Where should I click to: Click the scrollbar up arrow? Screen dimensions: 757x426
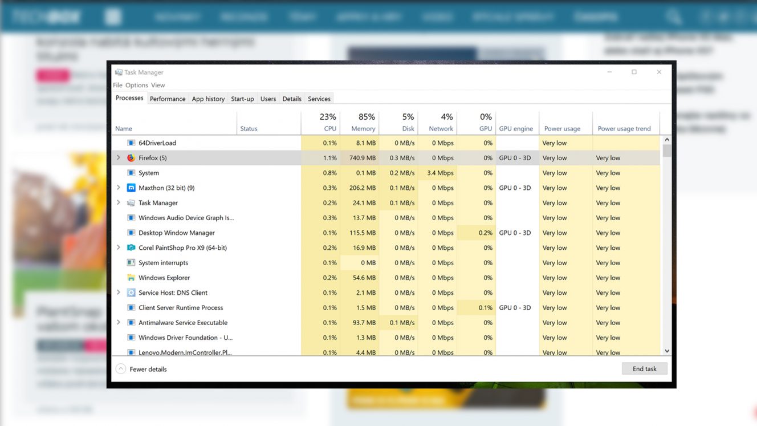(x=667, y=140)
